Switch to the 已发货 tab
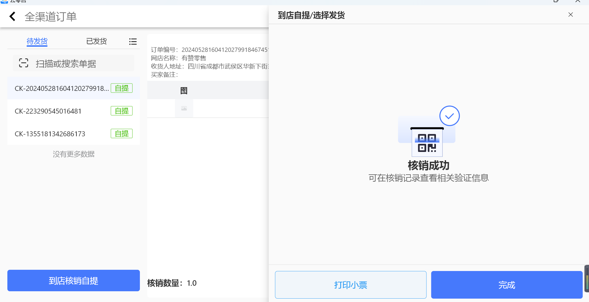 point(96,41)
